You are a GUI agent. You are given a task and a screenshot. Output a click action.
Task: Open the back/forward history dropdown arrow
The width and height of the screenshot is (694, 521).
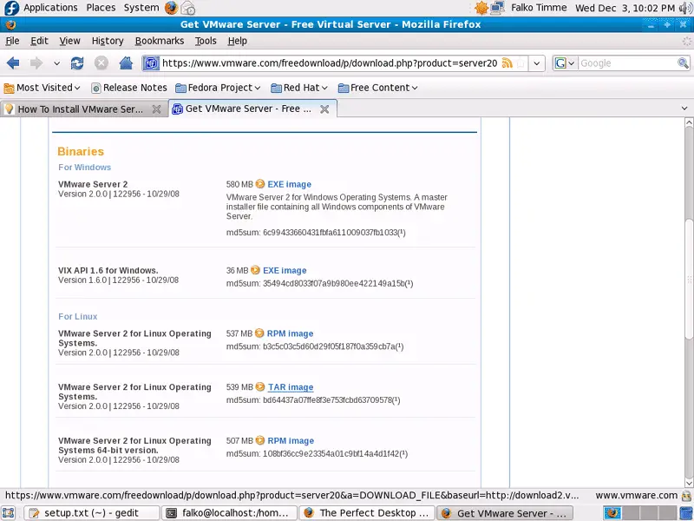click(56, 63)
